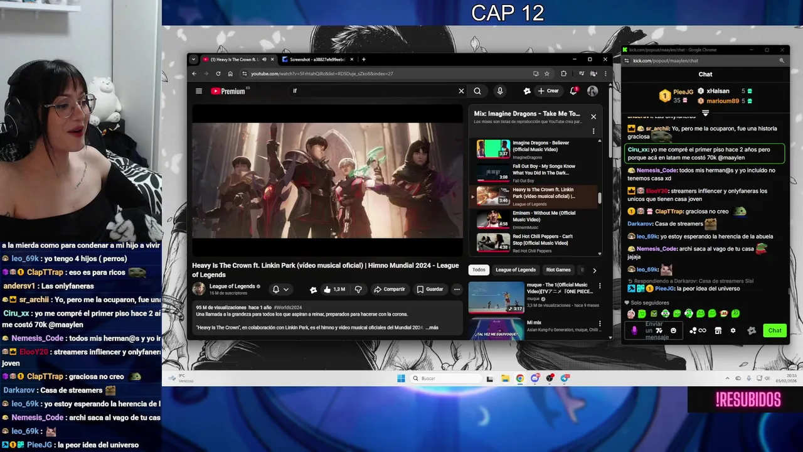Screen dimensions: 803x452
Task: Mute the tab via speaker icon
Action: point(264,60)
